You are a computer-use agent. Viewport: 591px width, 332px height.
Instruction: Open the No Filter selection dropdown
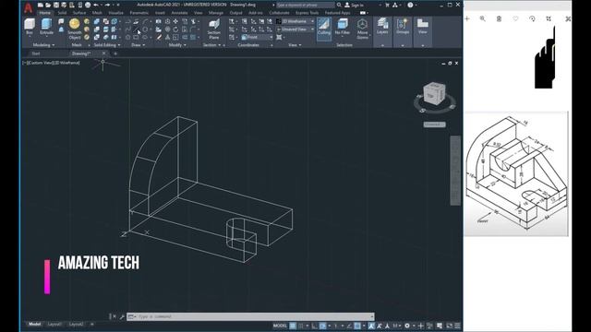[x=343, y=27]
